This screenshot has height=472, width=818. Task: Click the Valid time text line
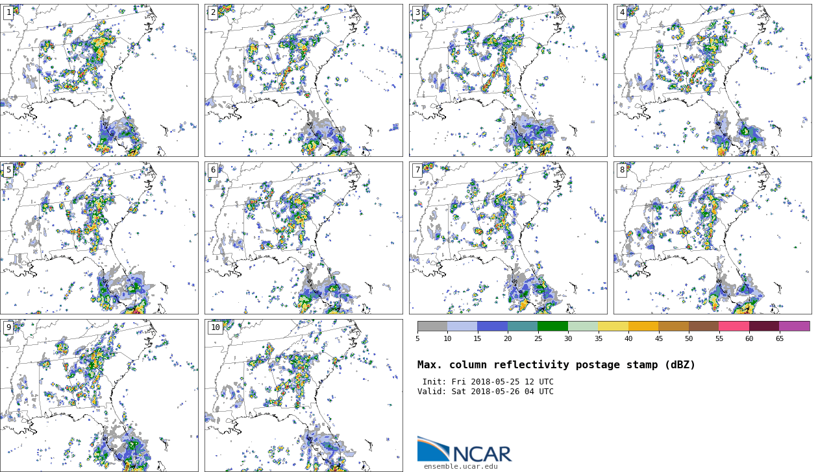click(x=486, y=392)
